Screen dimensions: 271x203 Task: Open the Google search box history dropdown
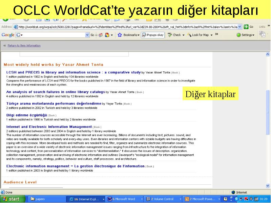(x=87, y=35)
